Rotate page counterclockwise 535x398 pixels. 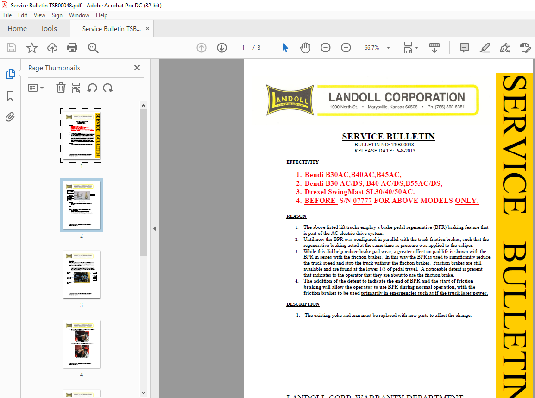tap(92, 88)
